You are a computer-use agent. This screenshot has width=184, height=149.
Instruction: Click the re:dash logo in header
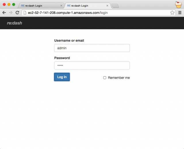pos(15,23)
